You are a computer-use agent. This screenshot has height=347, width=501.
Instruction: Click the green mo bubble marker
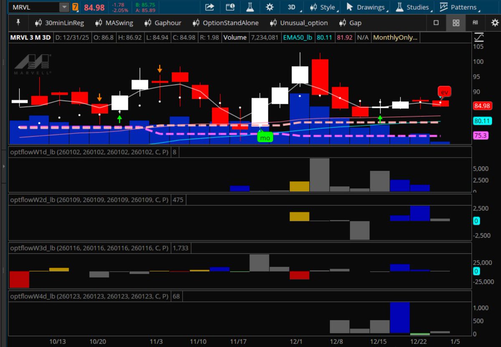pyautogui.click(x=265, y=137)
